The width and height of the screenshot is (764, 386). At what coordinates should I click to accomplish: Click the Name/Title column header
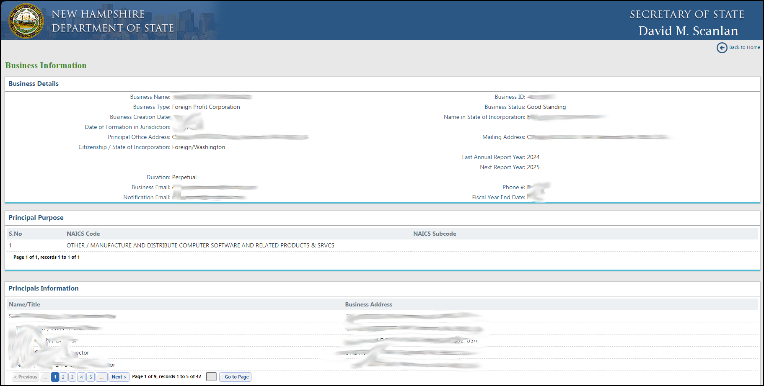tap(25, 304)
